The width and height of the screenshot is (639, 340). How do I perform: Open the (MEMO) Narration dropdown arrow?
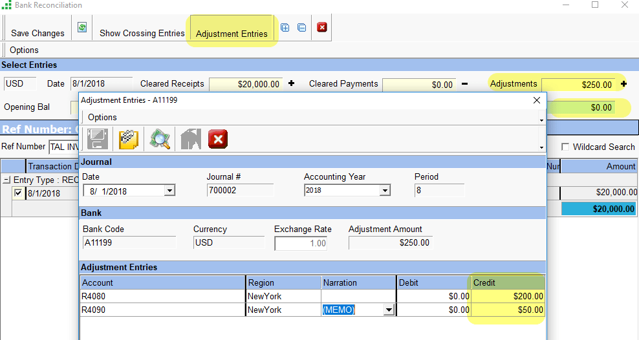(x=389, y=310)
